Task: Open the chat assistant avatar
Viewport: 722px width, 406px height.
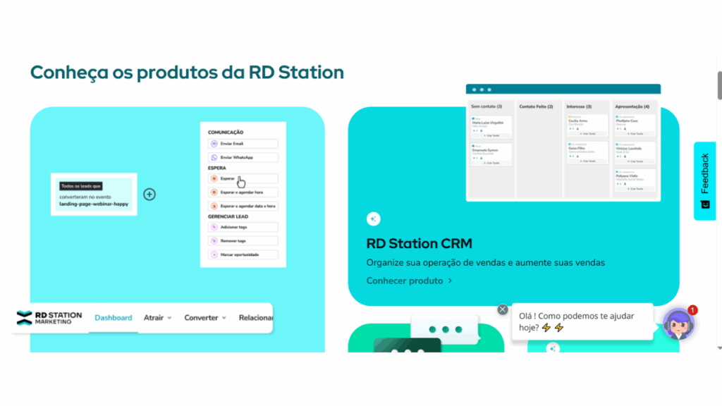Action: tap(679, 324)
